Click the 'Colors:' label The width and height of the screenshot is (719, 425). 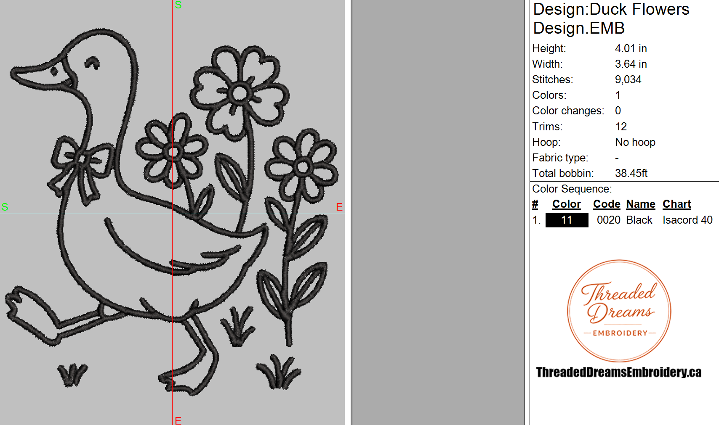(549, 95)
